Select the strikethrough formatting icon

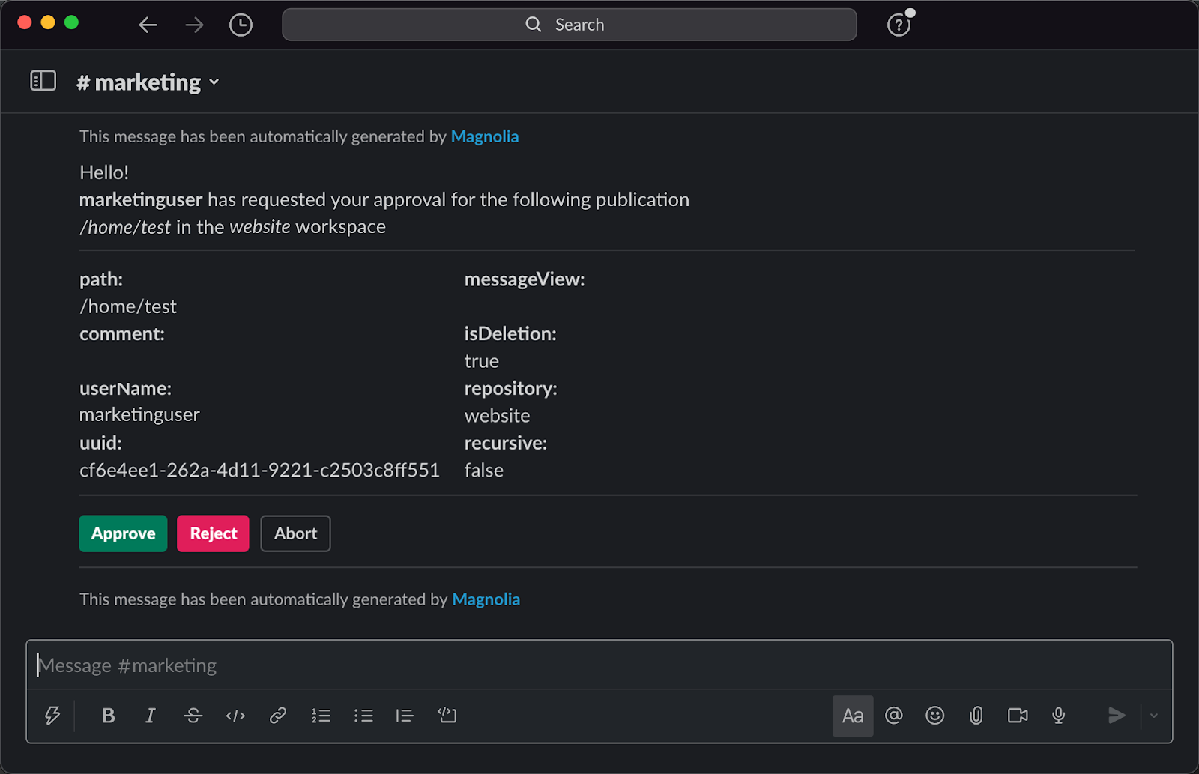193,716
